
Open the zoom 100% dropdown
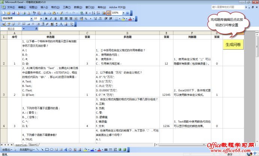(x=123, y=13)
